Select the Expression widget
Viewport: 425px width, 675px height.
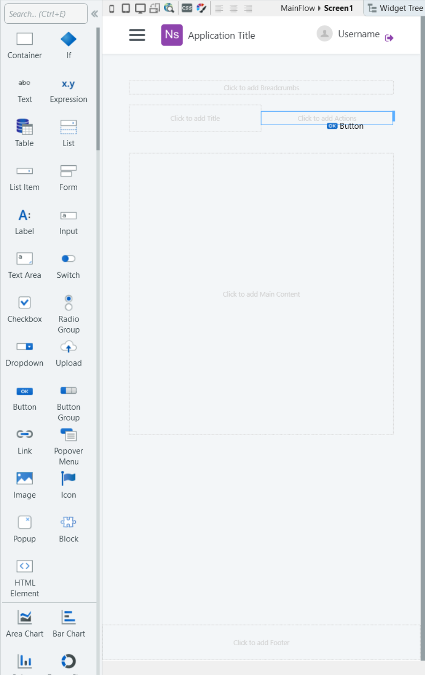[68, 90]
